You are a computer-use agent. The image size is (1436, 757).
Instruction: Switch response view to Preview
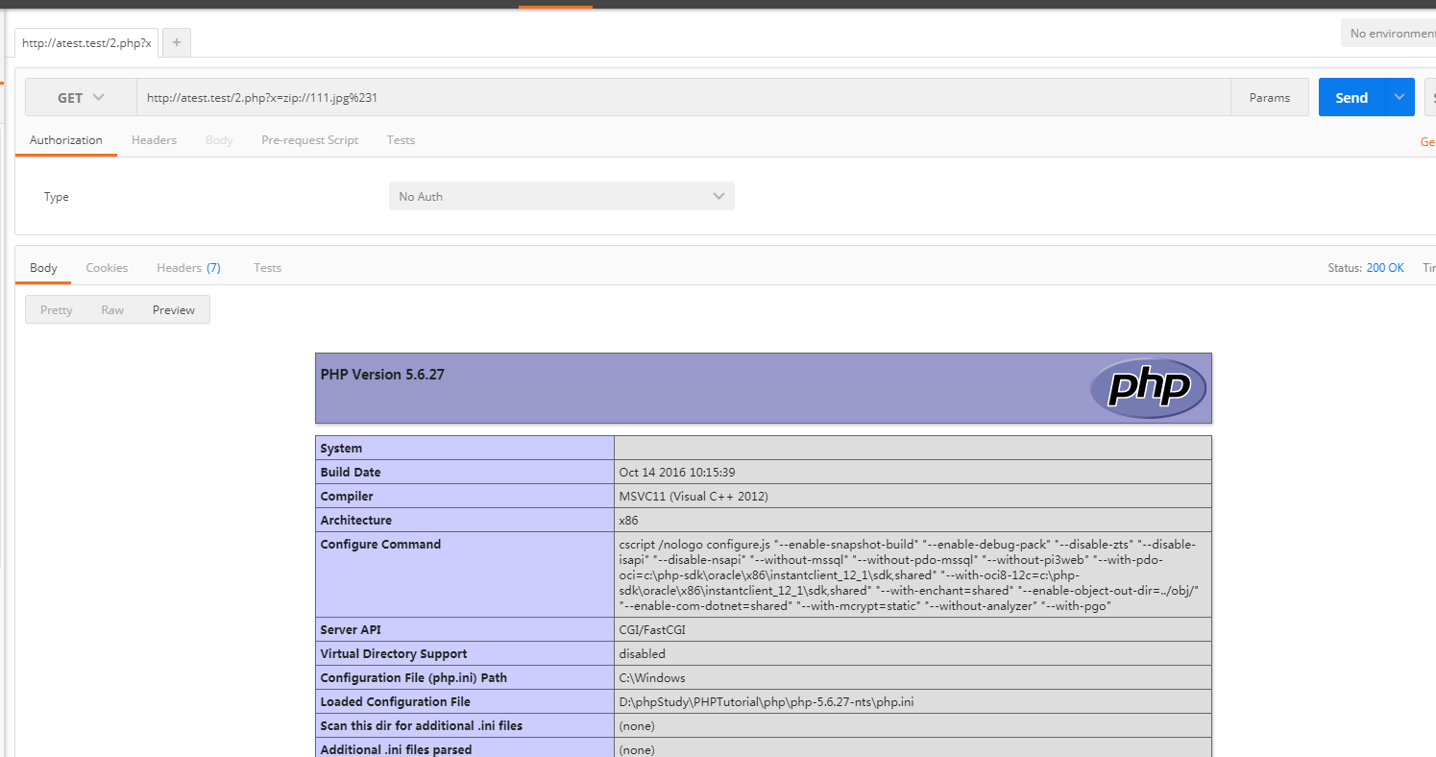pos(174,309)
